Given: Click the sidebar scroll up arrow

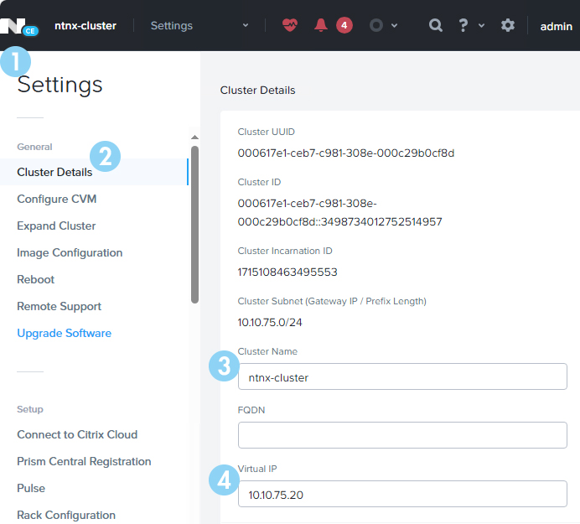Looking at the screenshot, I should (194, 137).
